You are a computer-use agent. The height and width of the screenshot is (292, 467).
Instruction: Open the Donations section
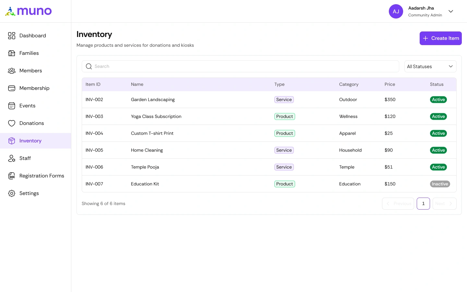point(36,123)
